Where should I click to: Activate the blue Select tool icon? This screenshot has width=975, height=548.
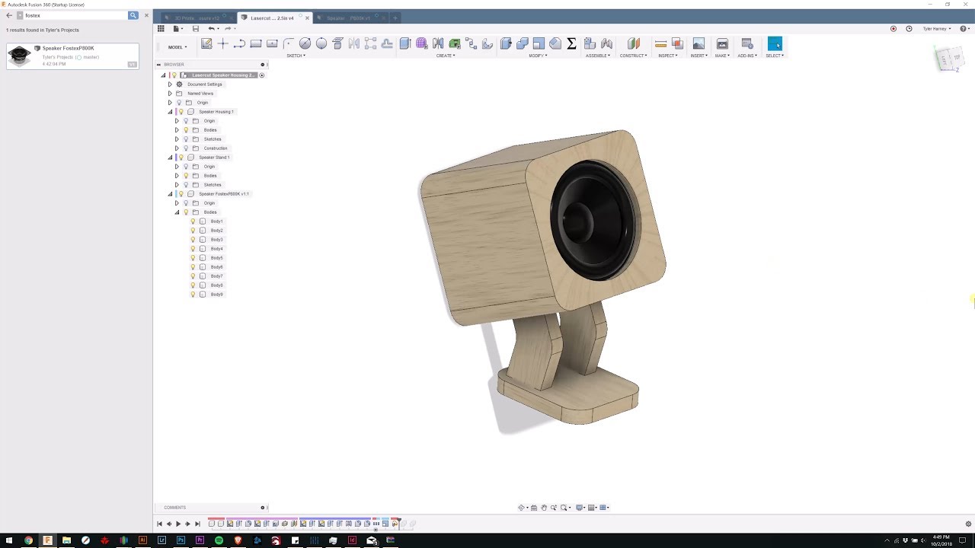pos(775,43)
